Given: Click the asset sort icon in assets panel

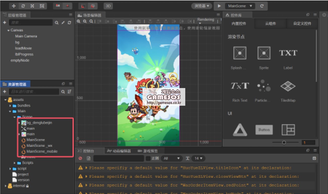Looking at the screenshot, I should (70, 92).
